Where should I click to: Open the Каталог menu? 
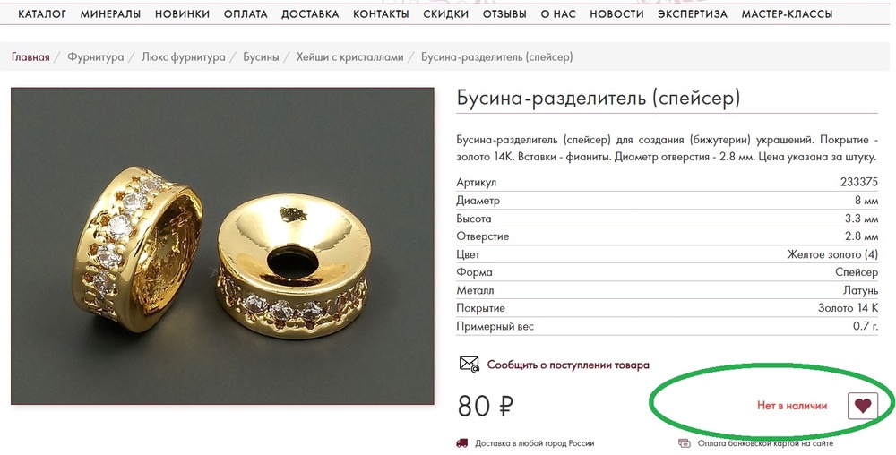point(42,14)
